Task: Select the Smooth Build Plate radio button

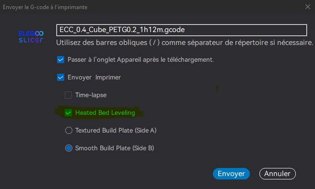Action: [69, 148]
